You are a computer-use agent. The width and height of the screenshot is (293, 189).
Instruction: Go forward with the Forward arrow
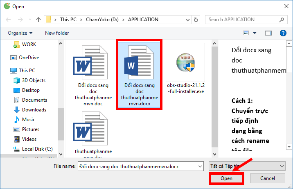pyautogui.click(x=20, y=20)
